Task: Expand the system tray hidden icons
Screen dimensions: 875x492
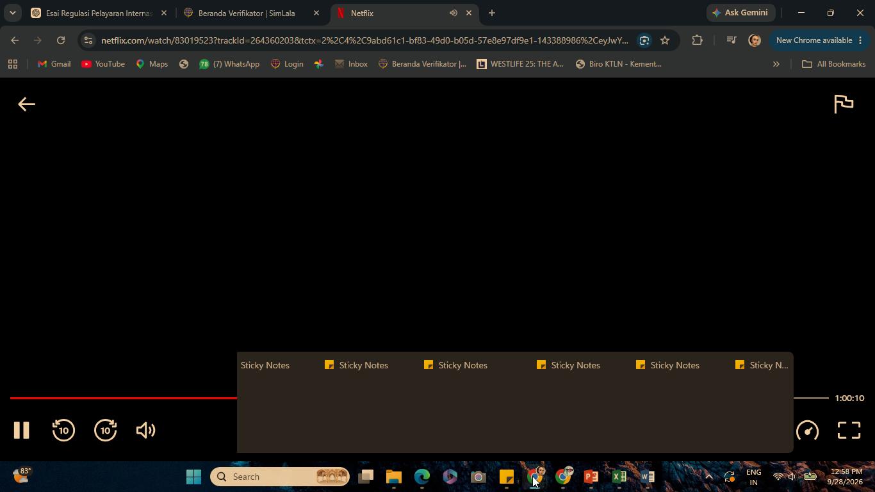Action: 708,477
